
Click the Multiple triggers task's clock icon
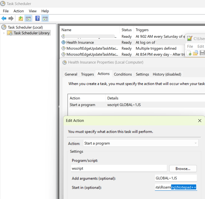pos(63,48)
